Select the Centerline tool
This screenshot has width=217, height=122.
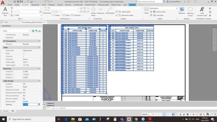(x=100, y=11)
